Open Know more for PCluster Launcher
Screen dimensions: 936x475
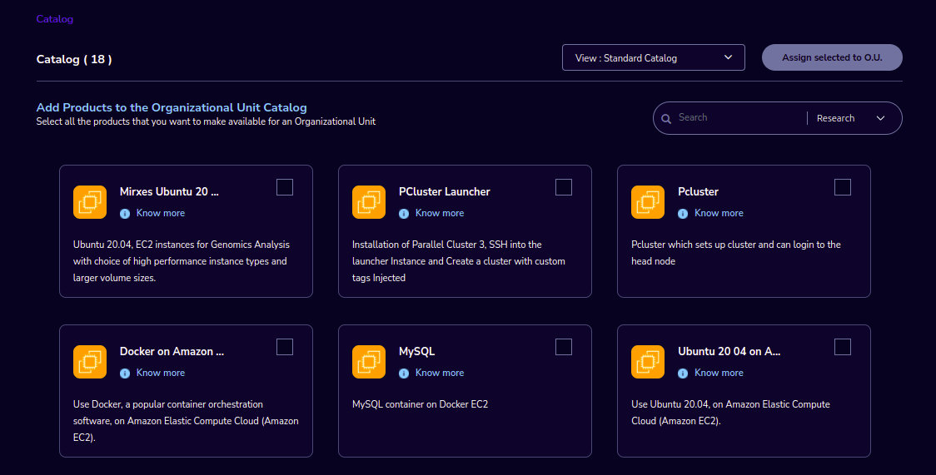pyautogui.click(x=440, y=213)
